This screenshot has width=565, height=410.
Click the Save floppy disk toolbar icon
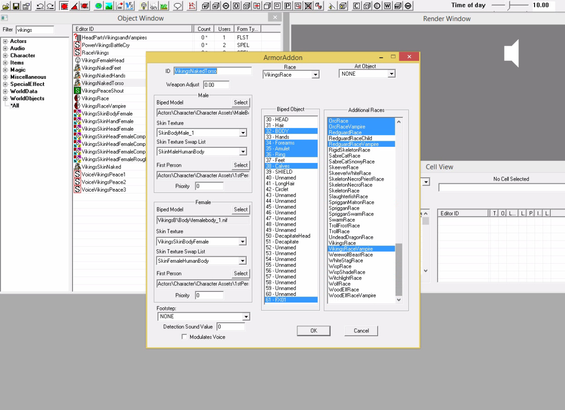[16, 6]
